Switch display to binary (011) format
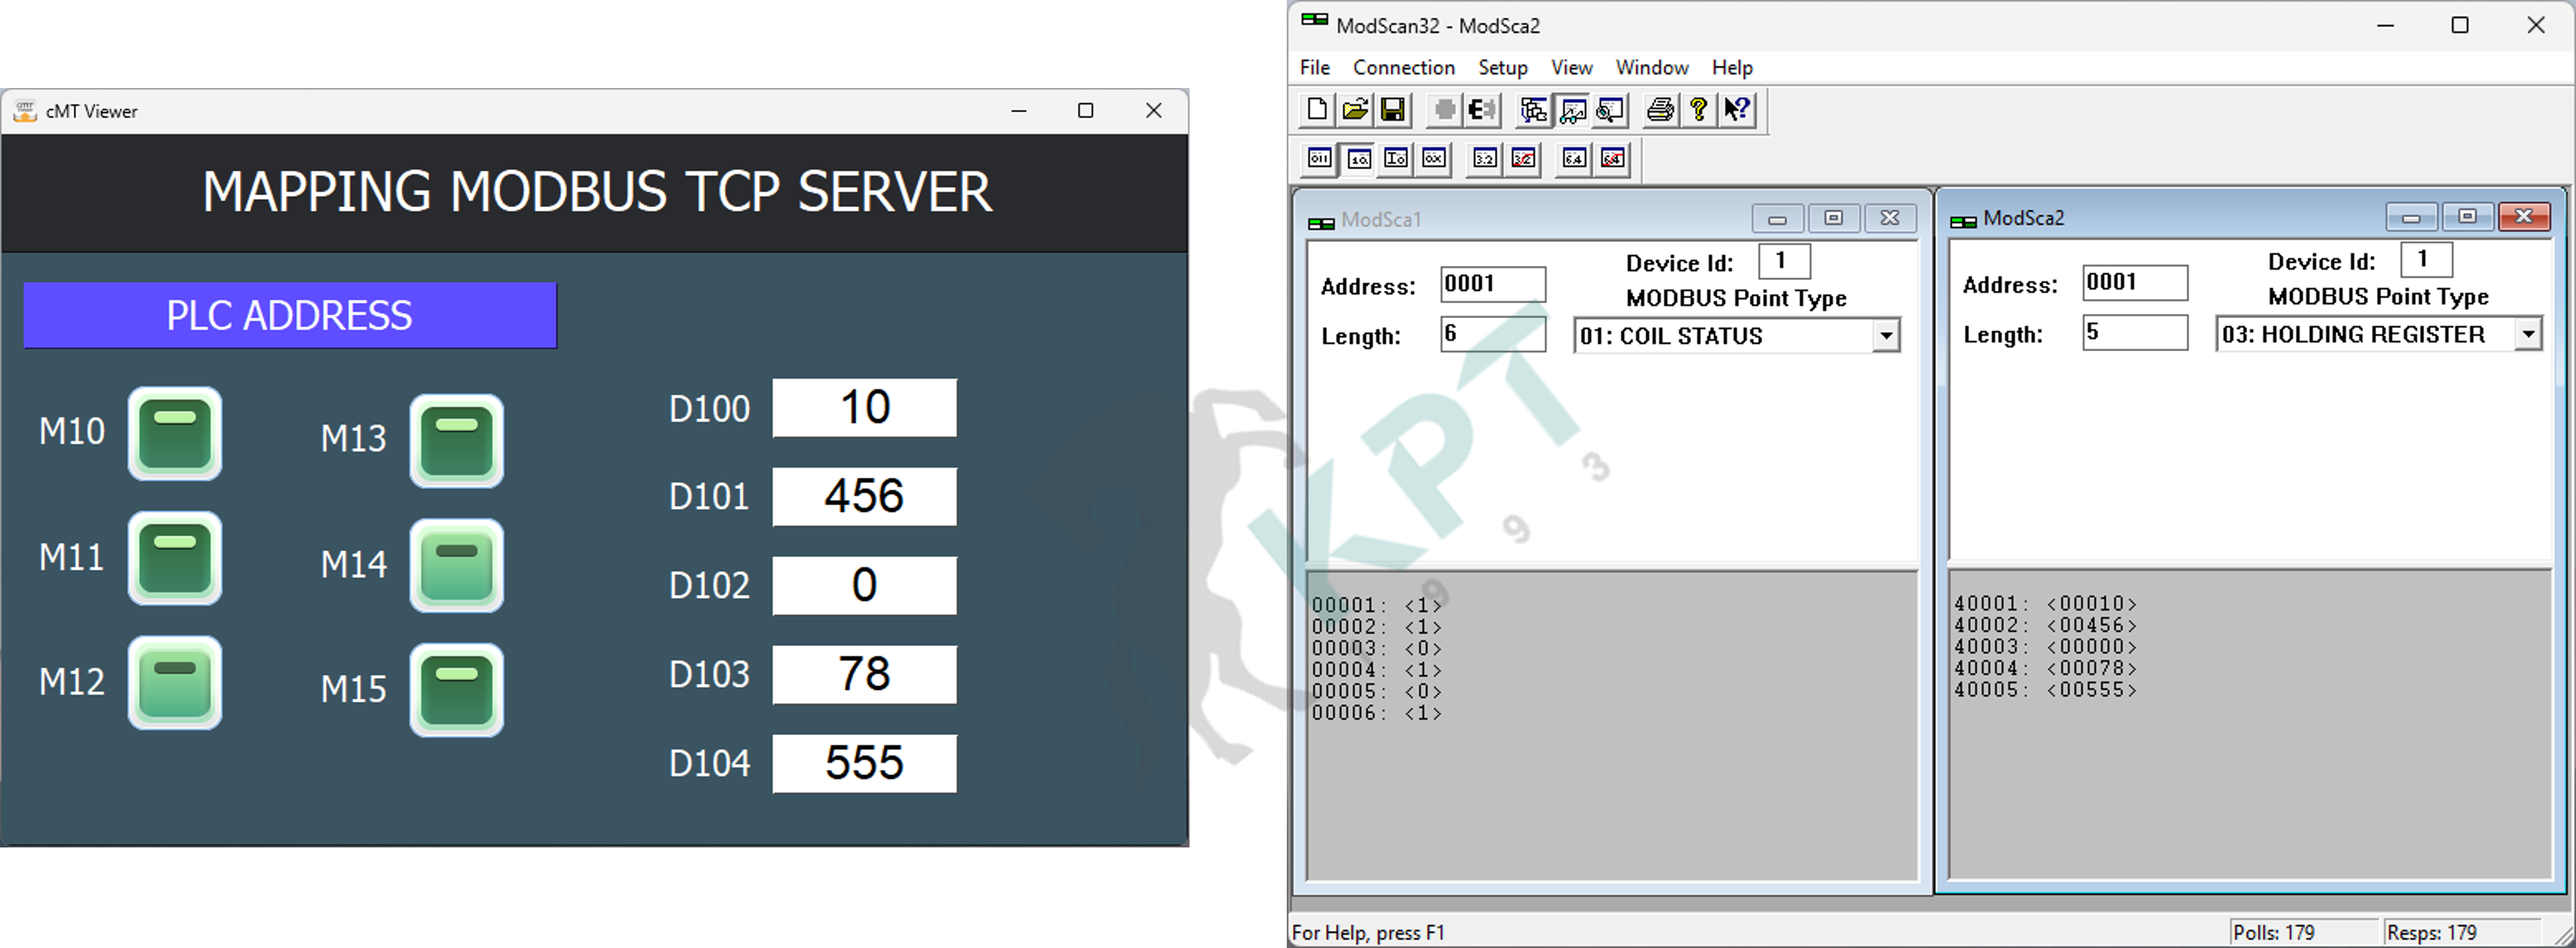2576x948 pixels. click(x=1320, y=158)
